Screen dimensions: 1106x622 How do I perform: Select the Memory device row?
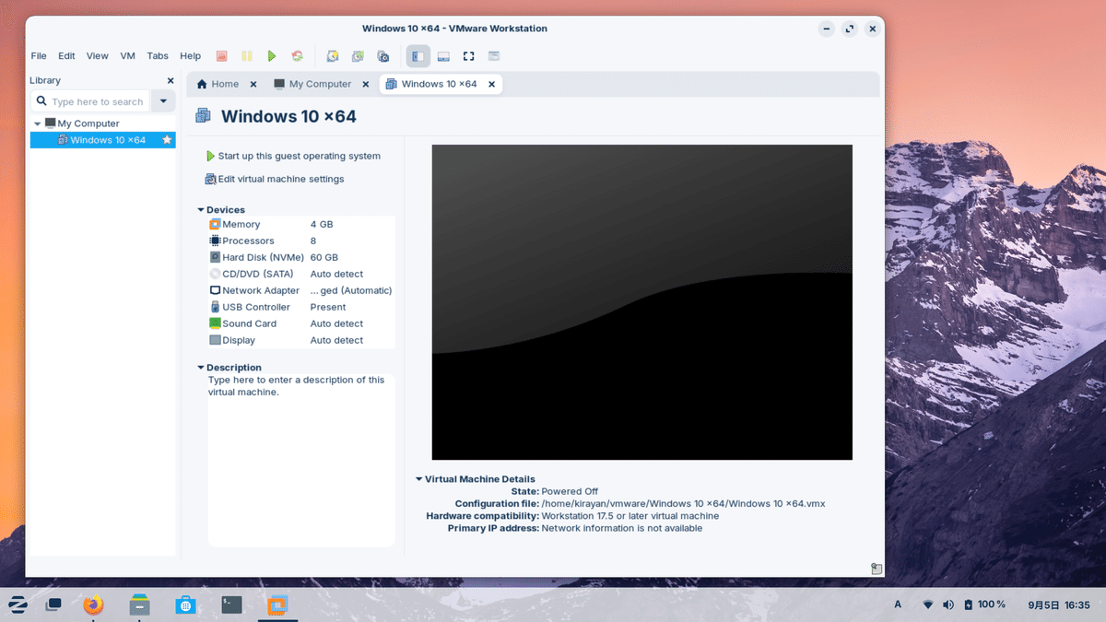(301, 224)
